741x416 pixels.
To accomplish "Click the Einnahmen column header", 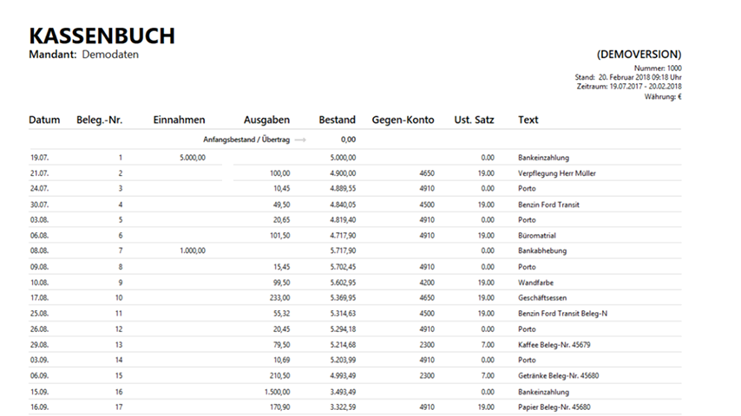I will coord(179,120).
